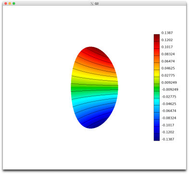Click the green middle colorbar segment
Image resolution: width=189 pixels, height=174 pixels.
tap(157, 87)
